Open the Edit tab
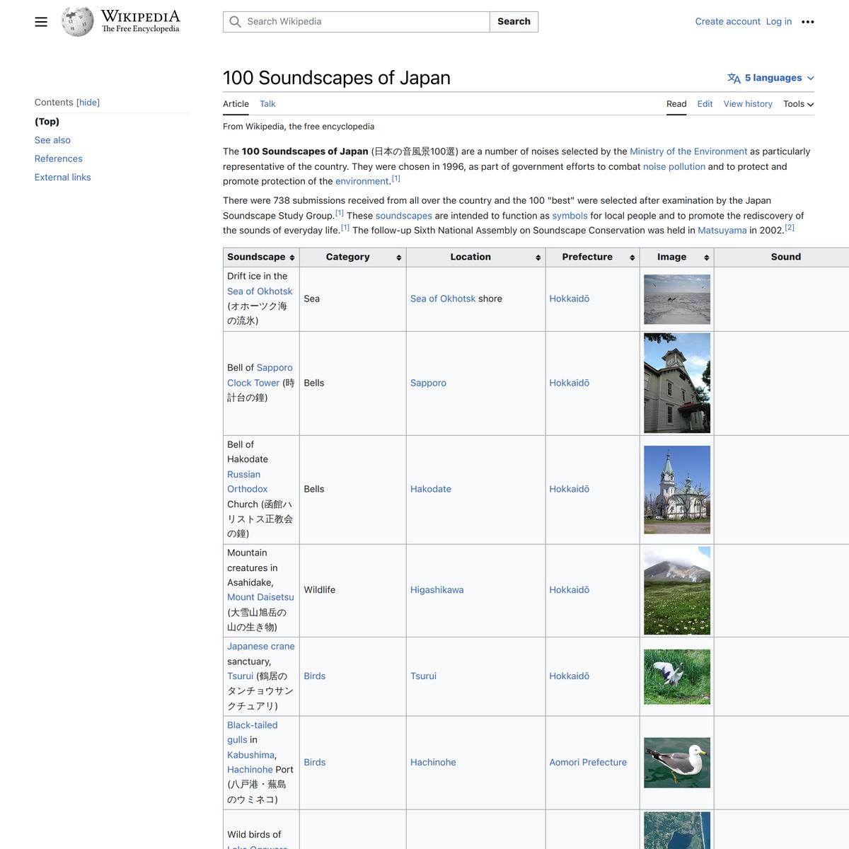Image resolution: width=849 pixels, height=849 pixels. pyautogui.click(x=705, y=104)
